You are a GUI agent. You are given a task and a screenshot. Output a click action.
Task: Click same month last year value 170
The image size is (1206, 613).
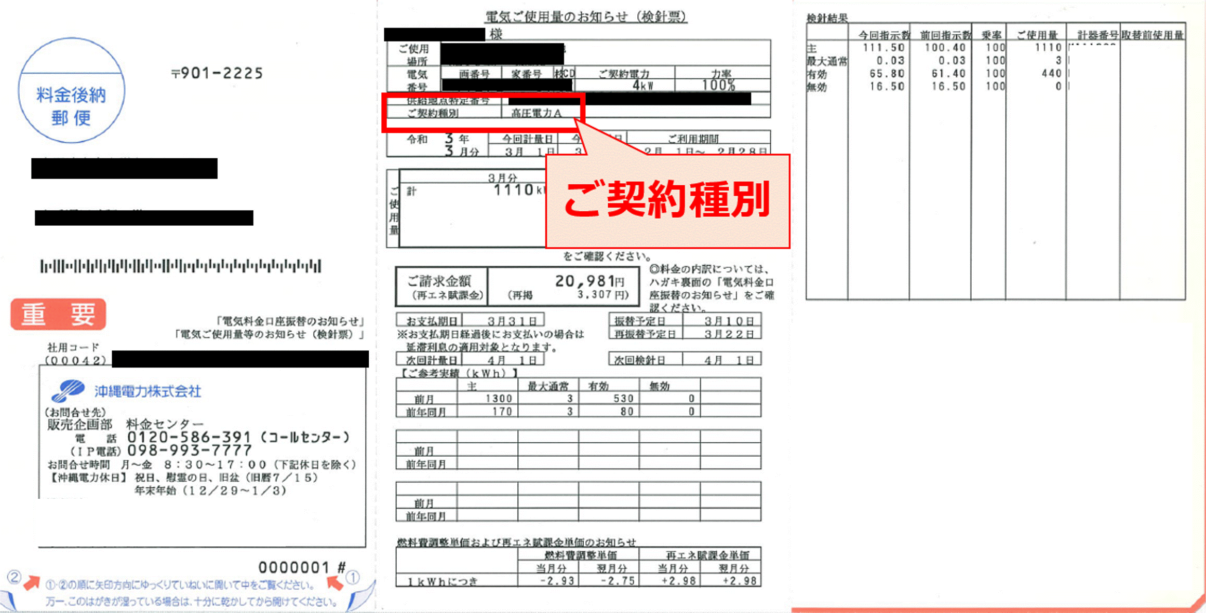pos(503,412)
